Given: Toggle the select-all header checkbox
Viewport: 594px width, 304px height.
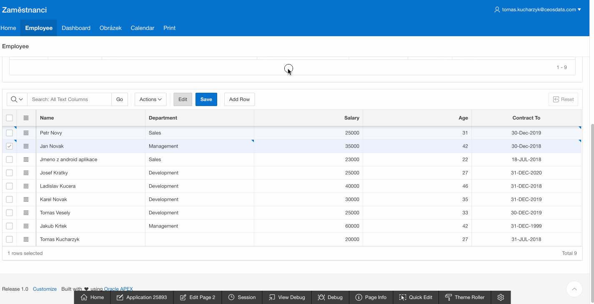Looking at the screenshot, I should tap(9, 118).
